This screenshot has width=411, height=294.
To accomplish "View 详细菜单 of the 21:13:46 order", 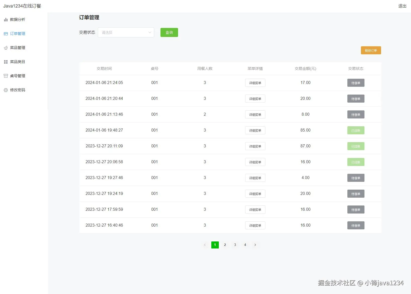I will (255, 114).
